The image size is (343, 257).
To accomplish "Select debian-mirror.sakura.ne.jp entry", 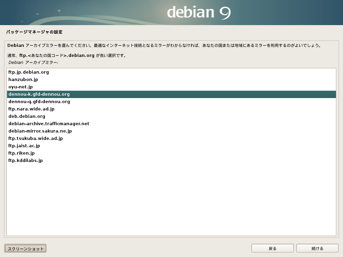I will (x=171, y=131).
